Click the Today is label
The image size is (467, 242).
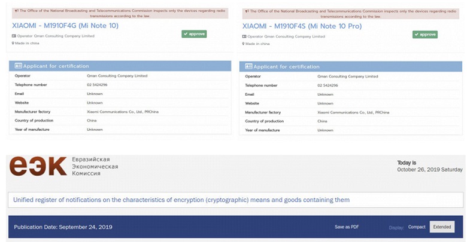[407, 163]
